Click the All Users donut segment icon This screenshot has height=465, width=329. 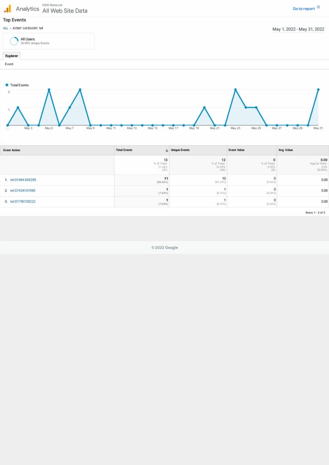pos(14,41)
